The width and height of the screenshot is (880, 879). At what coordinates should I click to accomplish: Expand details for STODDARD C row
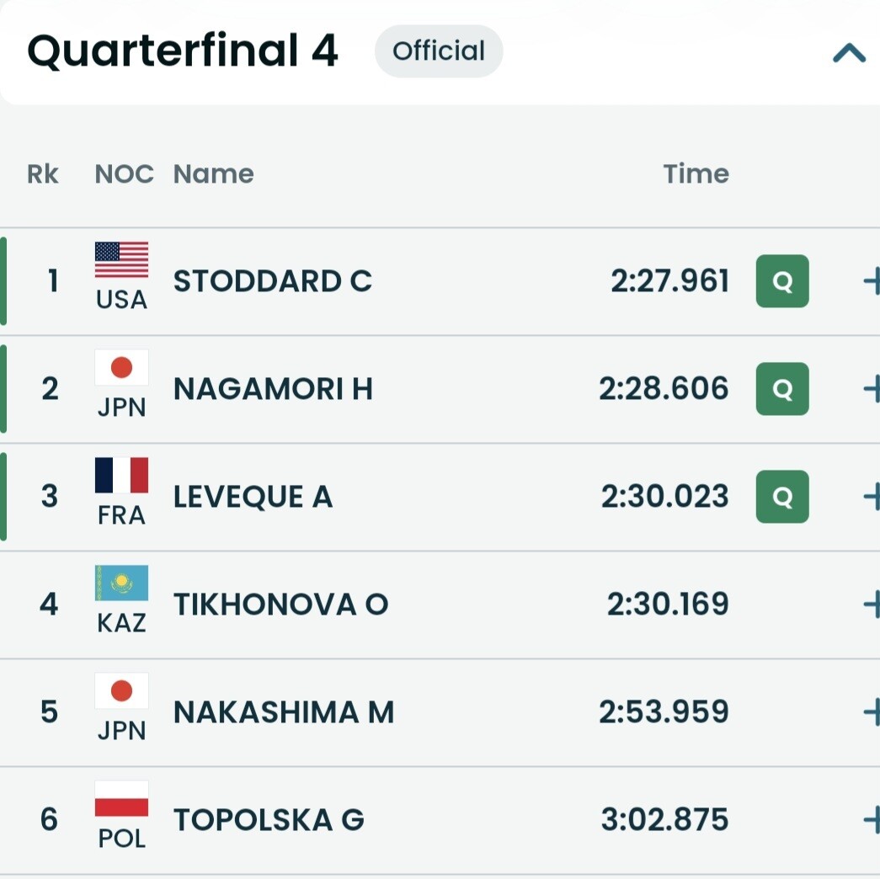coord(872,281)
